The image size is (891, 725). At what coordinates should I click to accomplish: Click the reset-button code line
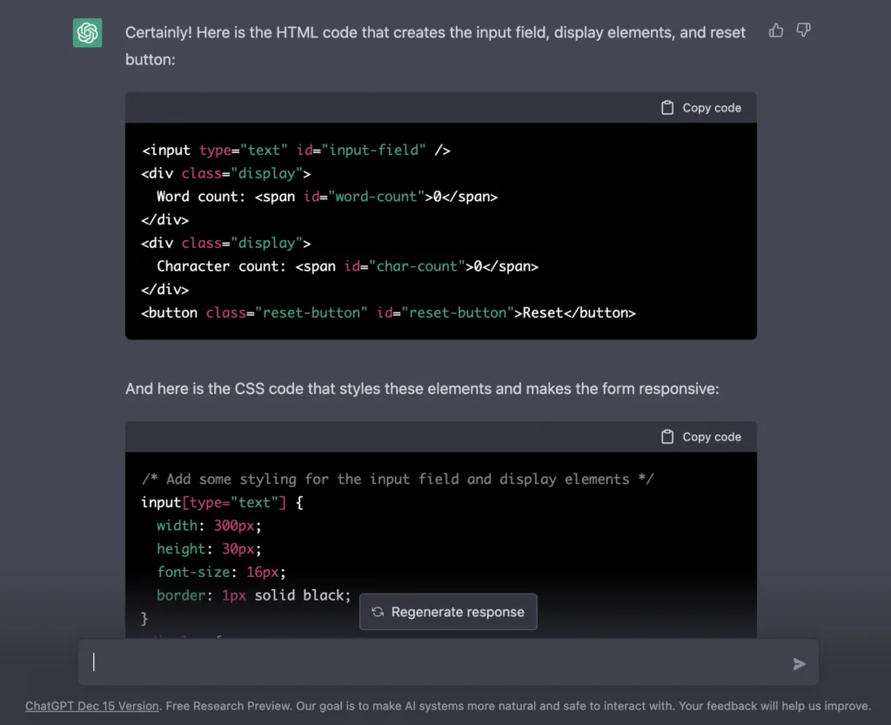[x=388, y=312]
